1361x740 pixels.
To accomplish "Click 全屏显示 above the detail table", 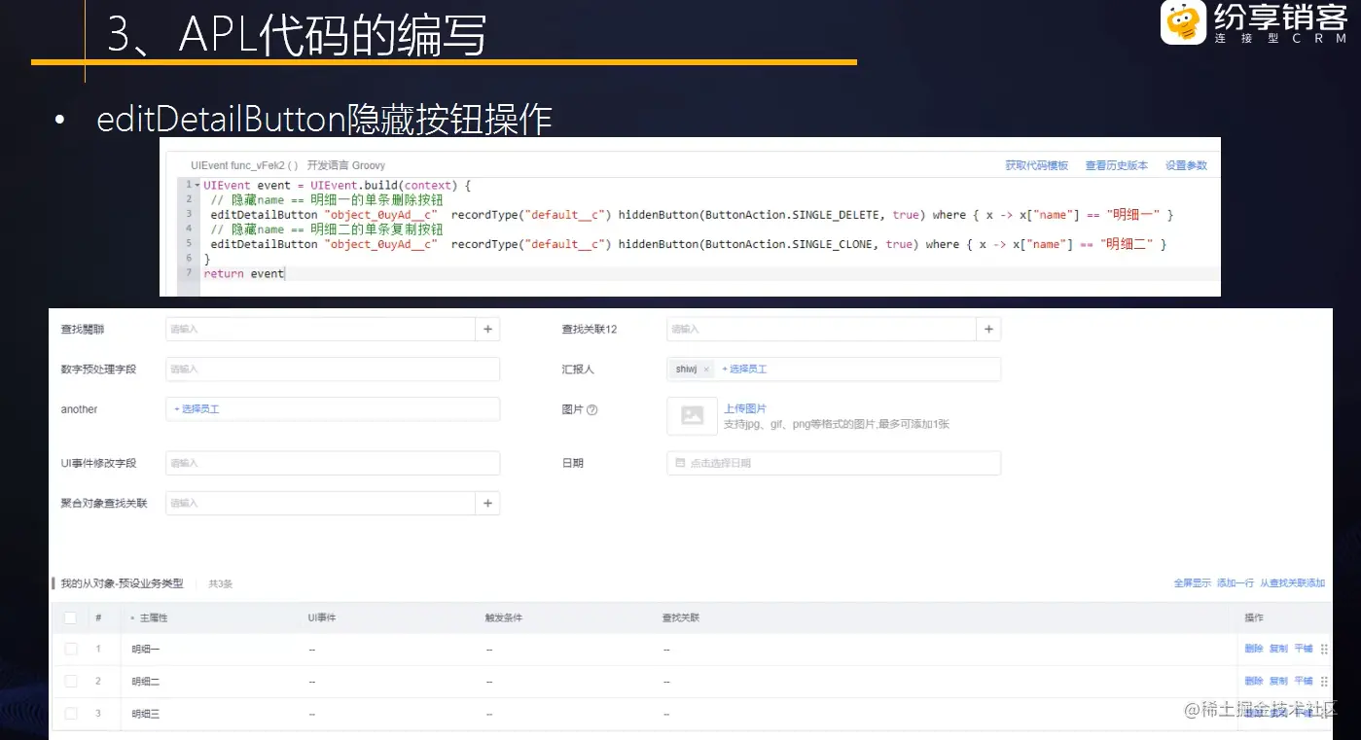I will [1193, 583].
